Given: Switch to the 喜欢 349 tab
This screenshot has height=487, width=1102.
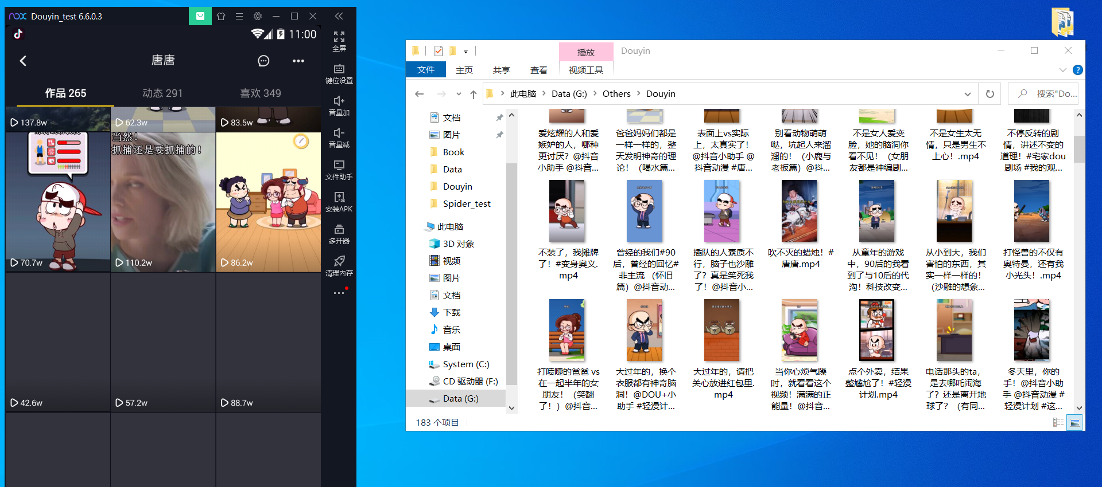Looking at the screenshot, I should 261,93.
